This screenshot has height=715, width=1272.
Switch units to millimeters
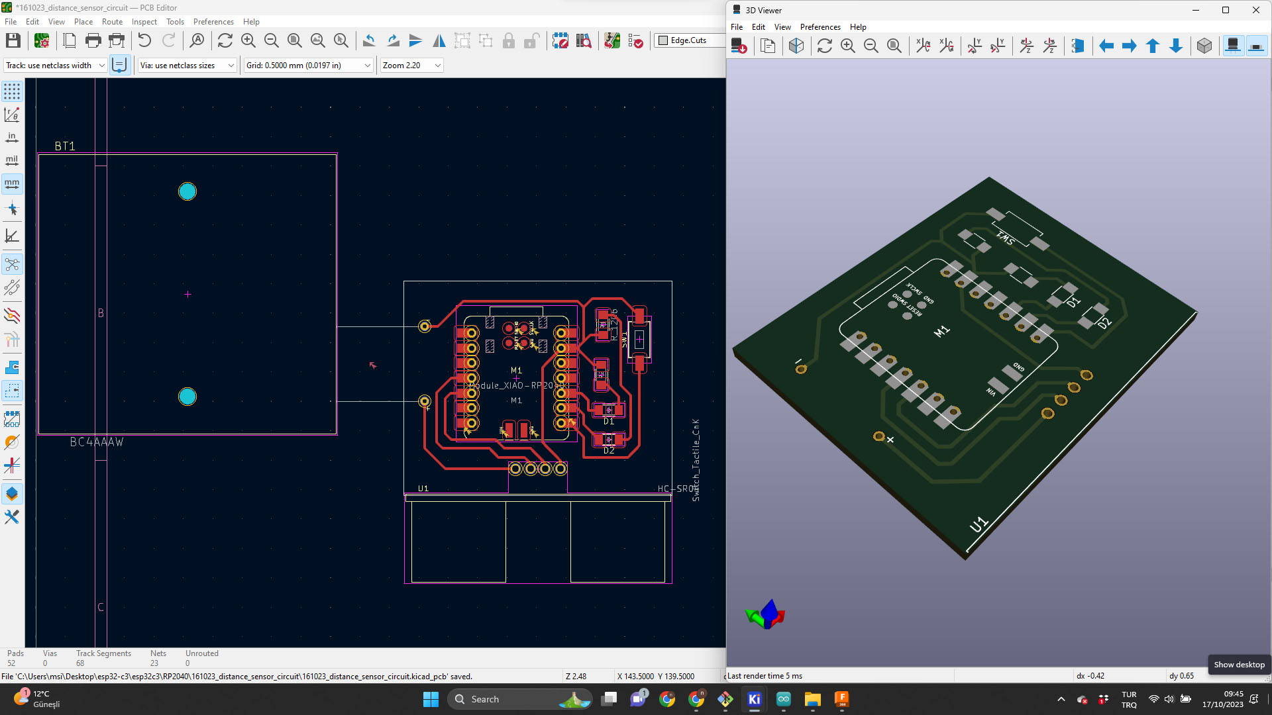tap(12, 183)
